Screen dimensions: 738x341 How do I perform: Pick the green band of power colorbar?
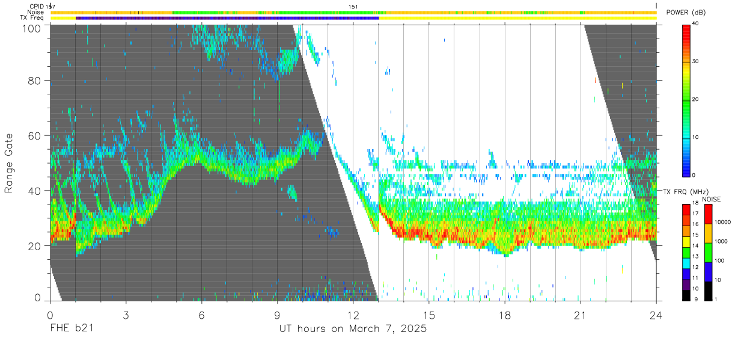point(686,102)
